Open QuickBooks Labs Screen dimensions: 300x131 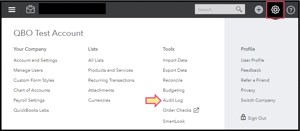(31, 110)
